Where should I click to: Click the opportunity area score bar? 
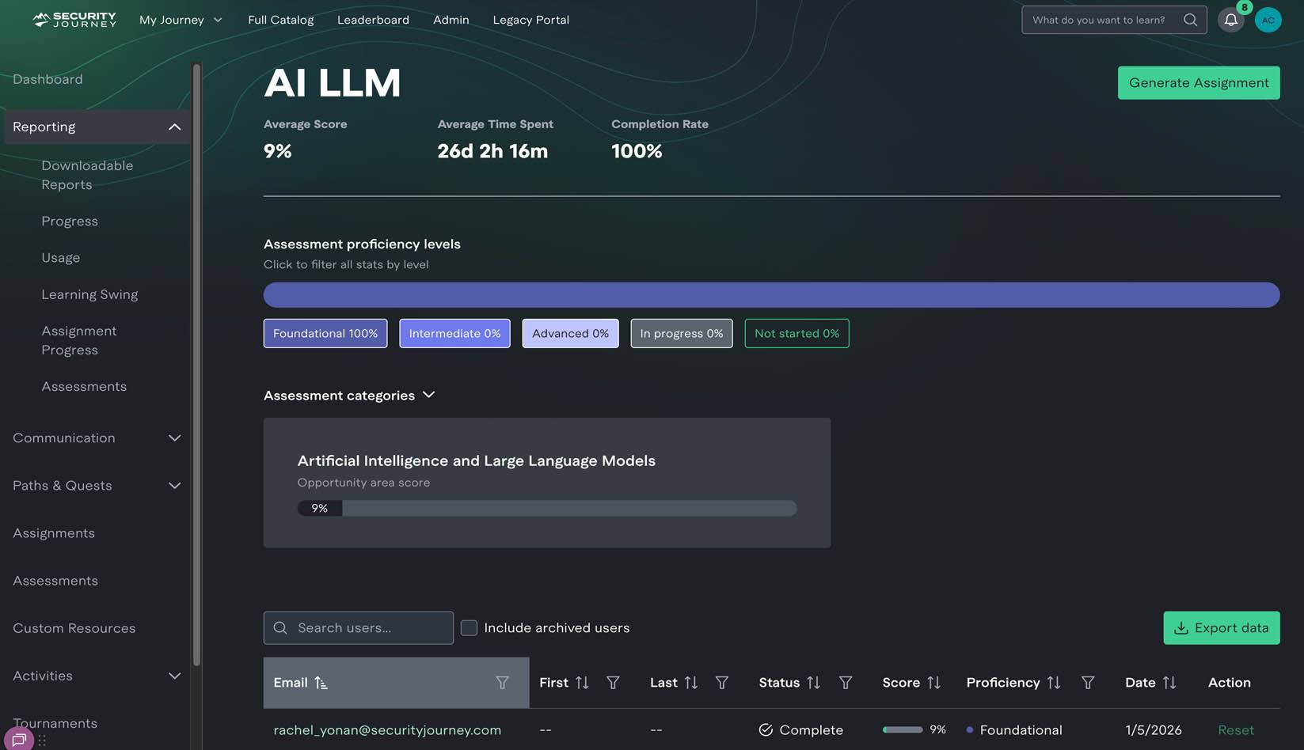point(547,509)
